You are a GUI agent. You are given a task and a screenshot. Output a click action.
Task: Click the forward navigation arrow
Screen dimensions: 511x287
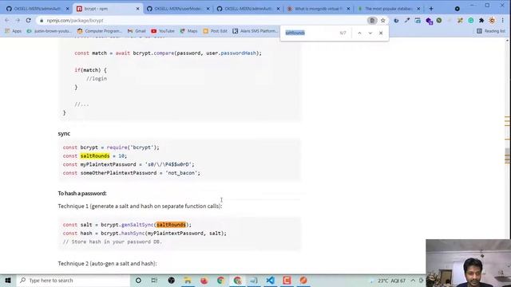click(x=18, y=21)
